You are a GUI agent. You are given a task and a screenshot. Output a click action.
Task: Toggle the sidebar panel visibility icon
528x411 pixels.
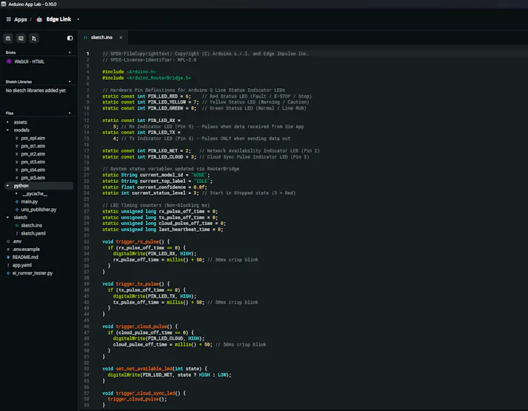[70, 38]
